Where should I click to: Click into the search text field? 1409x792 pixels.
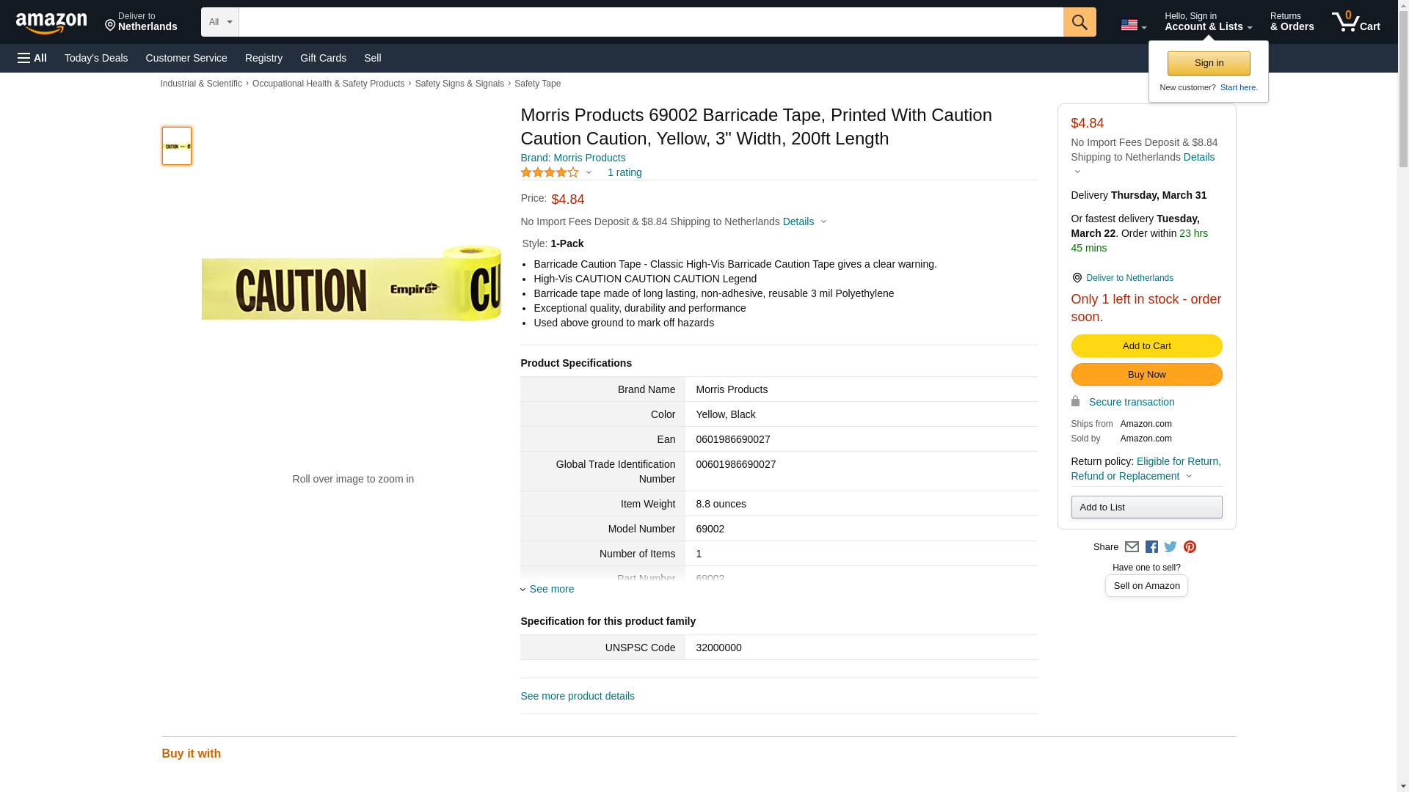tap(650, 22)
